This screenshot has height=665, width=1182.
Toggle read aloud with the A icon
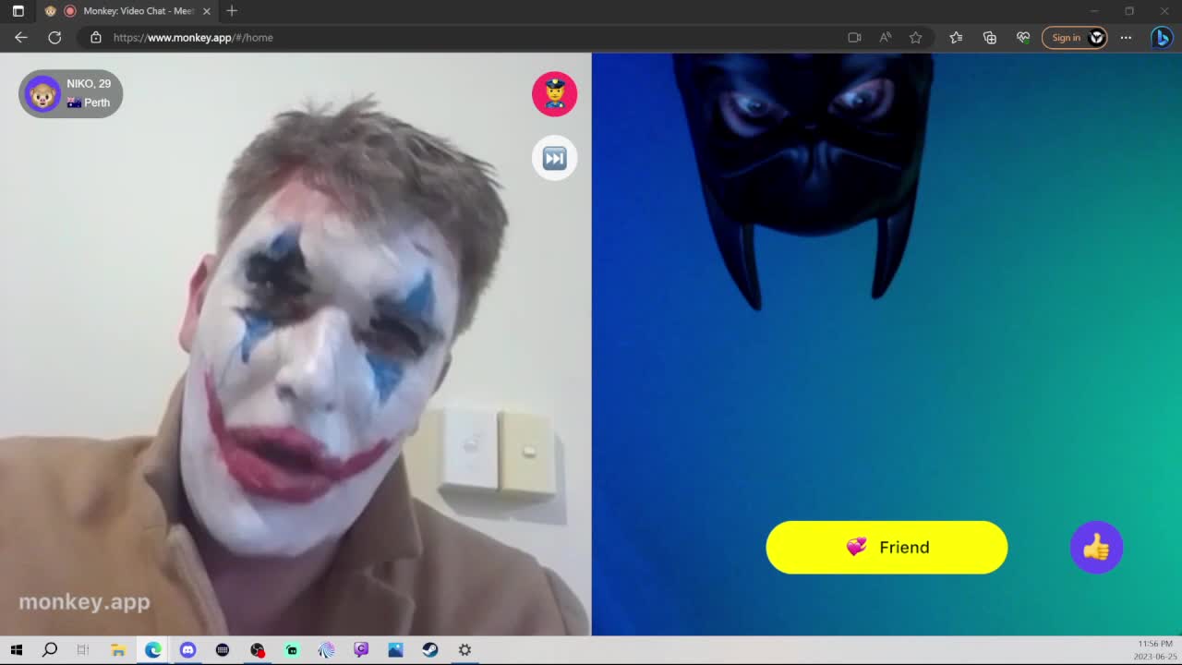pyautogui.click(x=885, y=37)
